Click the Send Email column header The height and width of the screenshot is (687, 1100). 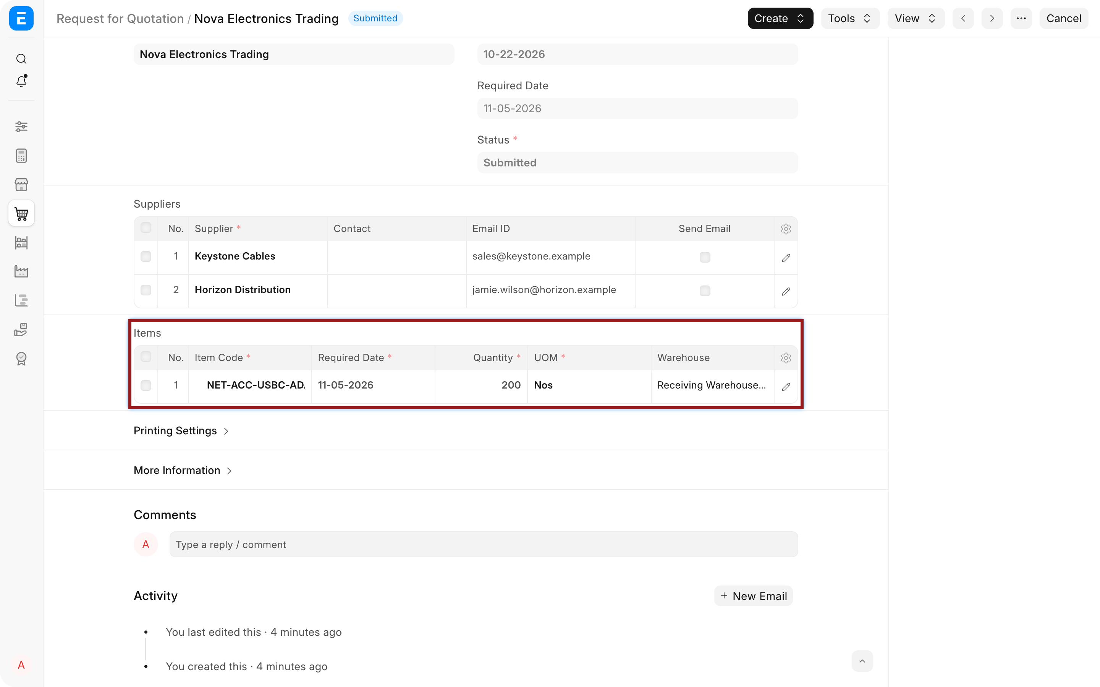tap(704, 229)
